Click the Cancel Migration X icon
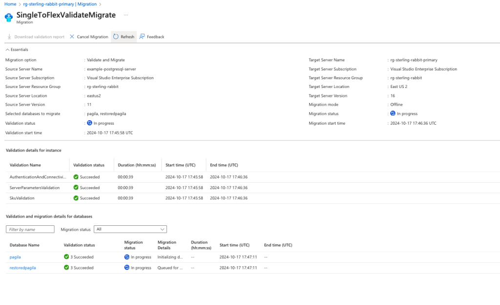500x305 pixels. click(72, 37)
